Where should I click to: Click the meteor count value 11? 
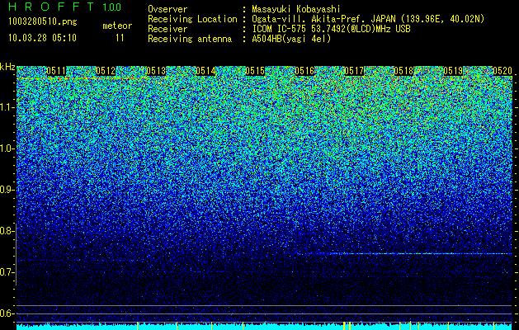[120, 38]
